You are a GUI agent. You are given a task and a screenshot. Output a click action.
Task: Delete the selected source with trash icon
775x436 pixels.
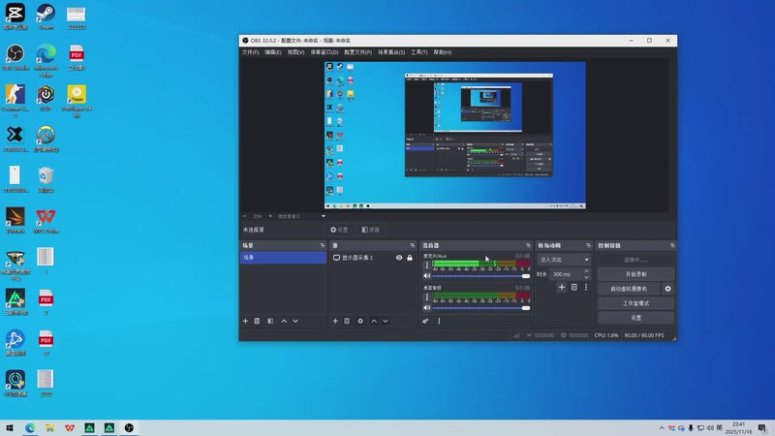click(x=347, y=321)
